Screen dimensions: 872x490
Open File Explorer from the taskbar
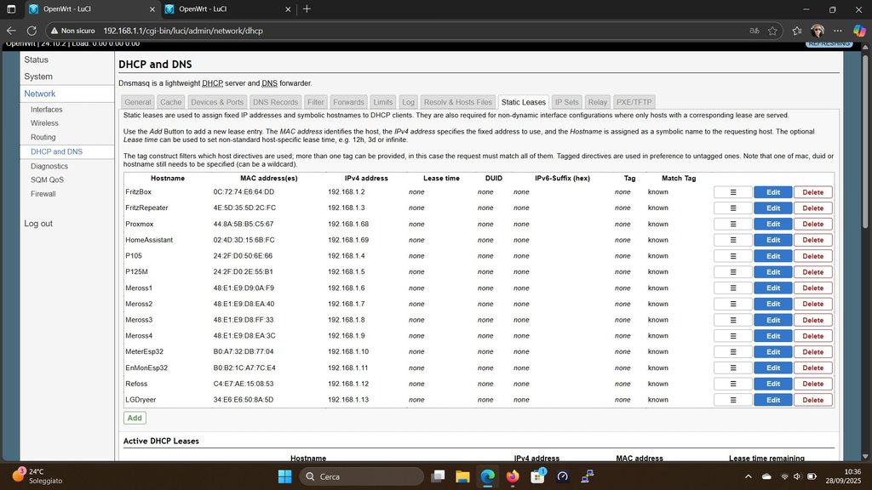coord(462,476)
